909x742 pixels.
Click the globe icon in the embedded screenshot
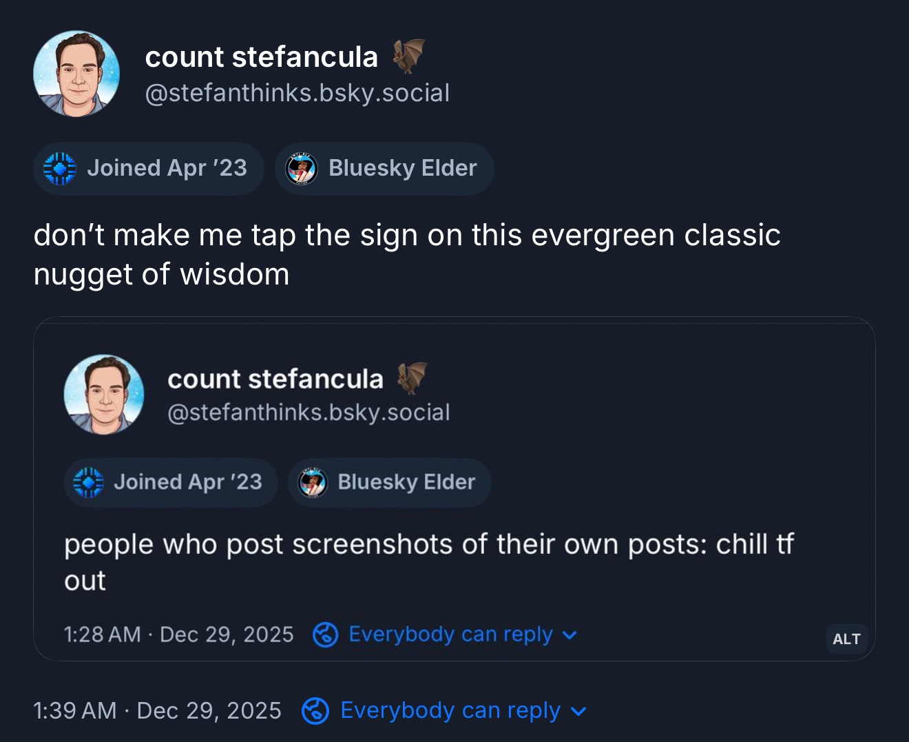(325, 635)
